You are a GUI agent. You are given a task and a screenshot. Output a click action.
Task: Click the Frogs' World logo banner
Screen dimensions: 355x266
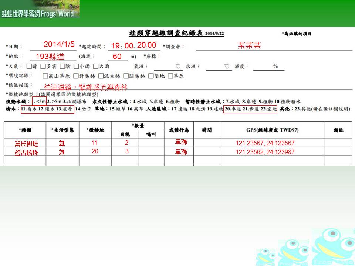40,14
